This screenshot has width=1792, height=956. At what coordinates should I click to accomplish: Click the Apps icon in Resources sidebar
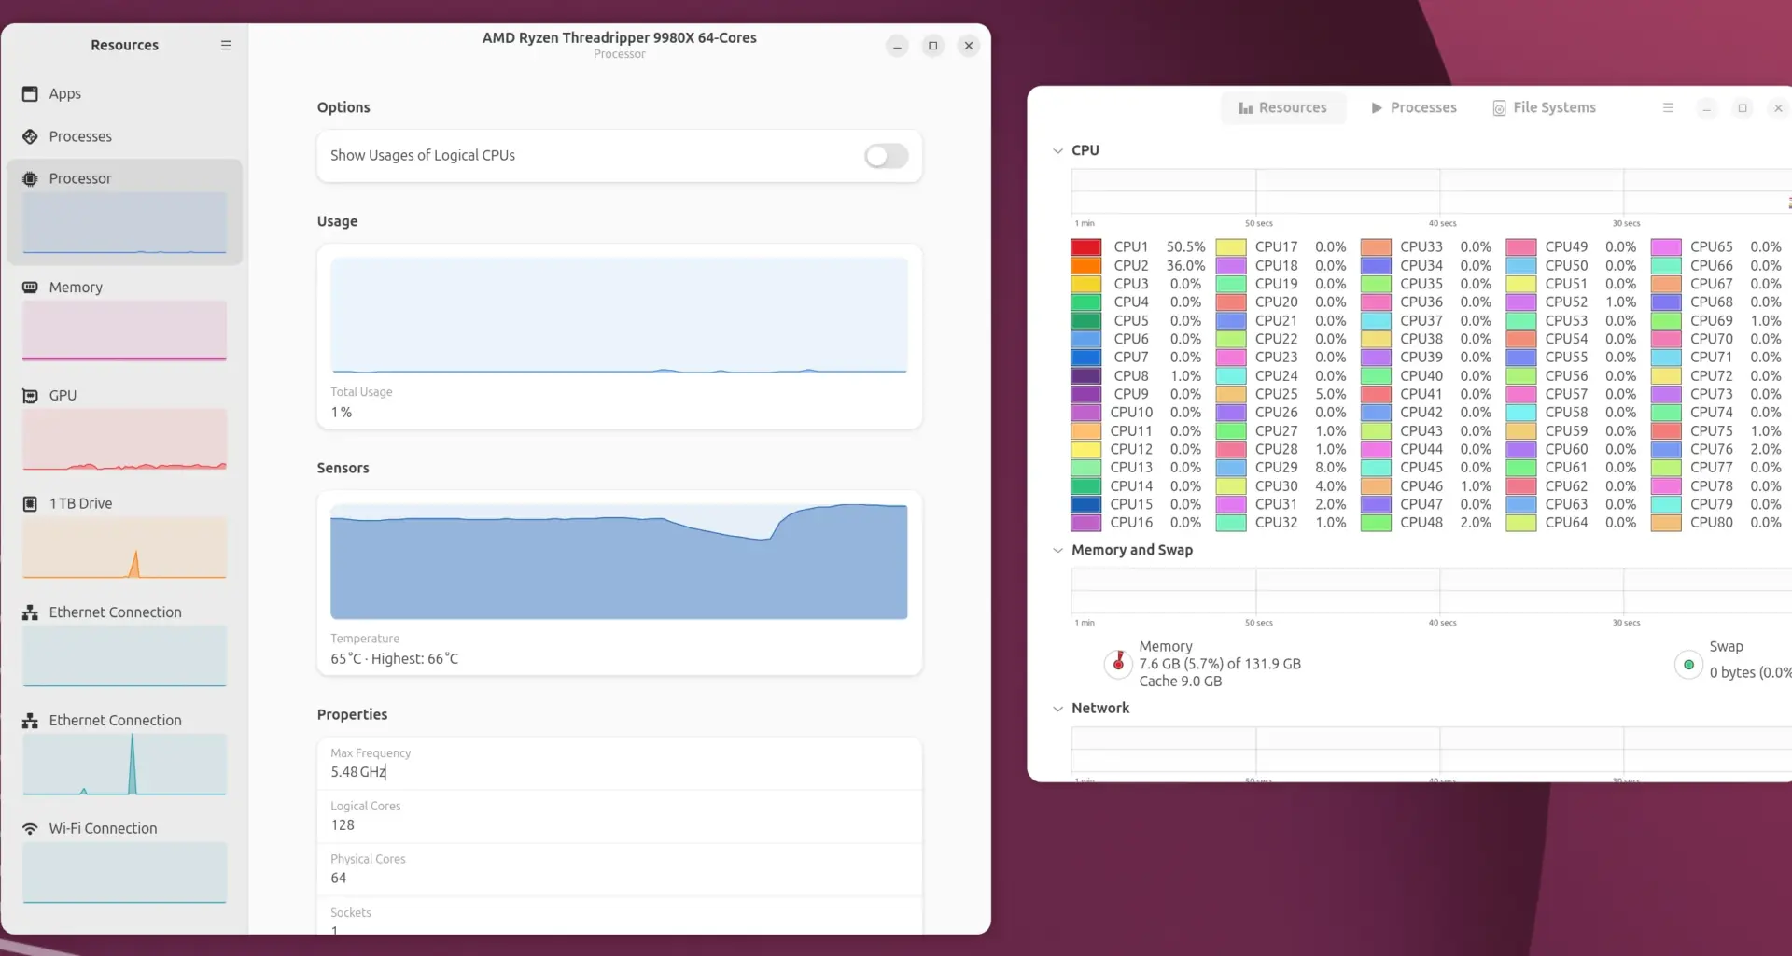pos(30,93)
